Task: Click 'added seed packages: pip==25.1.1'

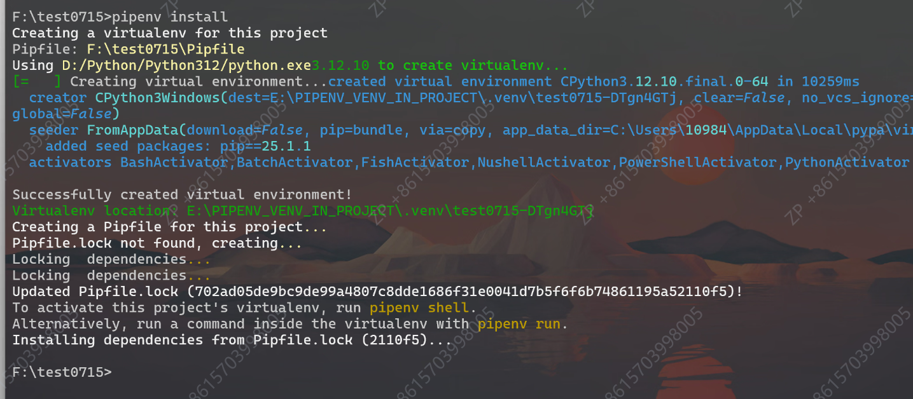Action: 178,147
